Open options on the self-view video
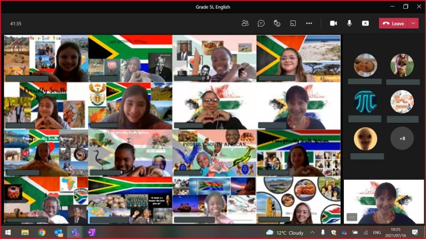Image resolution: width=426 pixels, height=239 pixels. click(351, 217)
